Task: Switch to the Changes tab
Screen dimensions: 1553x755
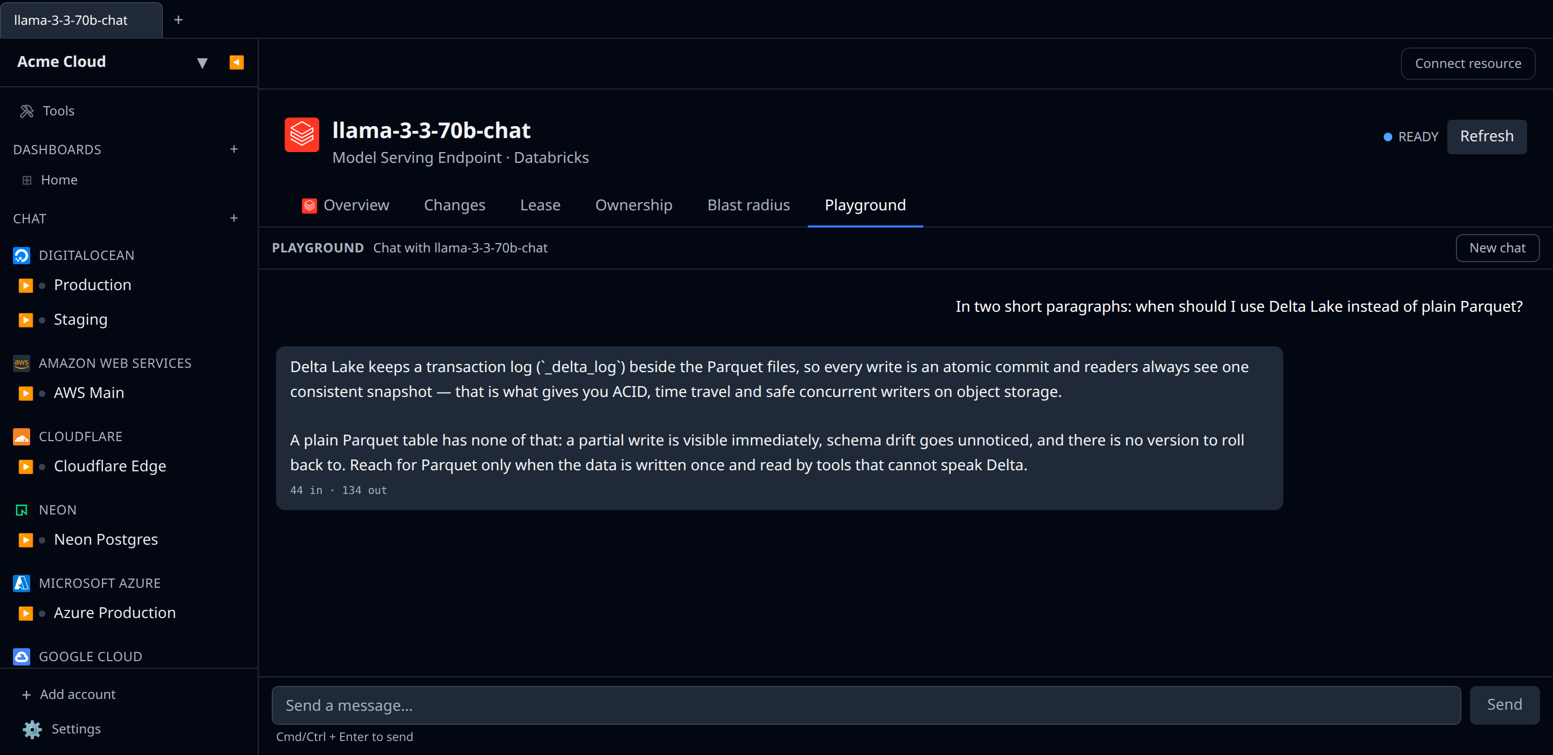Action: coord(455,205)
